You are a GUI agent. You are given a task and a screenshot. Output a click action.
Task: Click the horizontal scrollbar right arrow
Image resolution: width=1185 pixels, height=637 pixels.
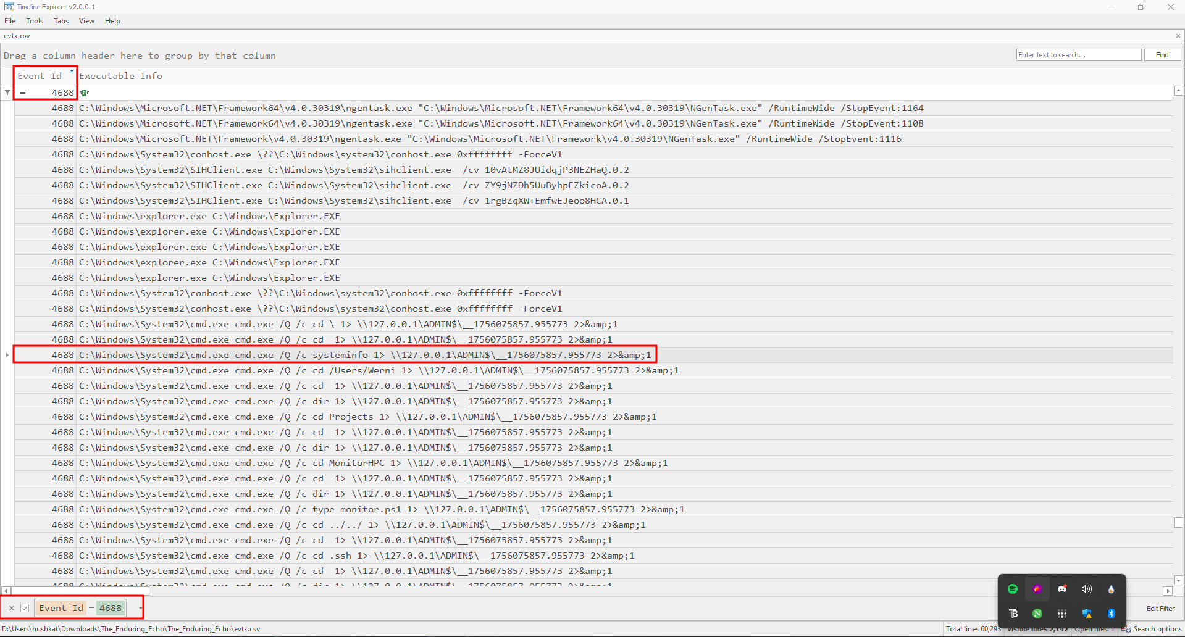[x=1167, y=591]
